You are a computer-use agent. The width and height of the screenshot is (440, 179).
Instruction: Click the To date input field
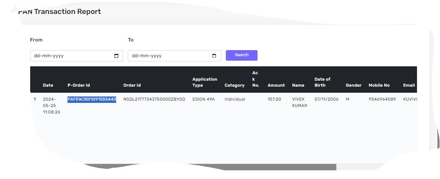170,56
